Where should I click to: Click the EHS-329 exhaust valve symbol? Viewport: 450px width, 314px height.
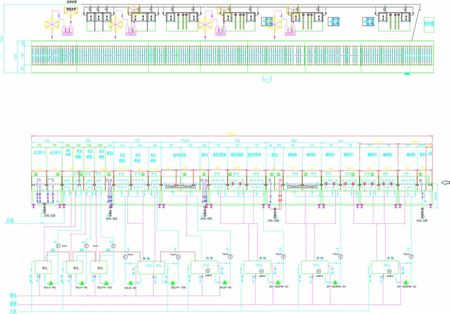[x=422, y=212]
